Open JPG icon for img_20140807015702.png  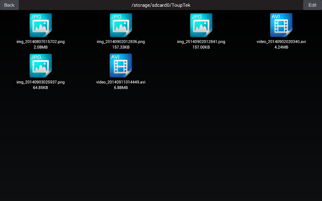coord(41,25)
